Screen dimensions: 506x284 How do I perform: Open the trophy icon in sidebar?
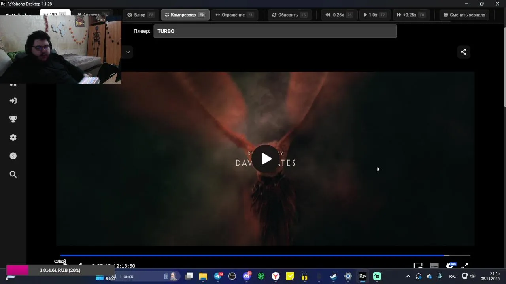coord(13,119)
